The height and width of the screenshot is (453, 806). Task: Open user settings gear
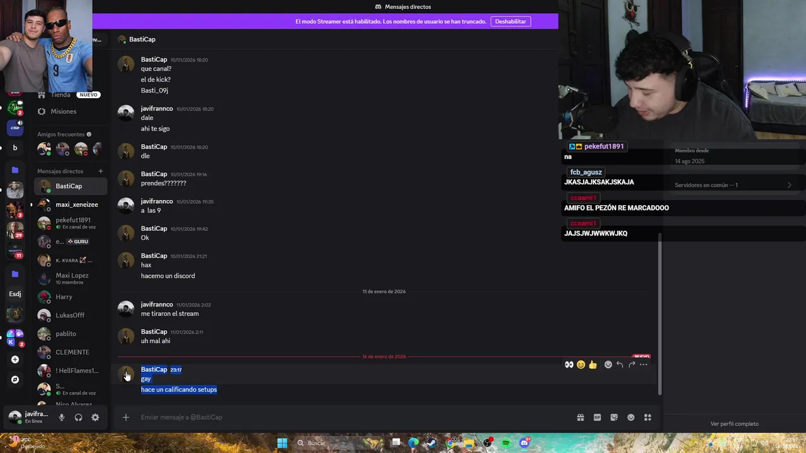coord(95,417)
